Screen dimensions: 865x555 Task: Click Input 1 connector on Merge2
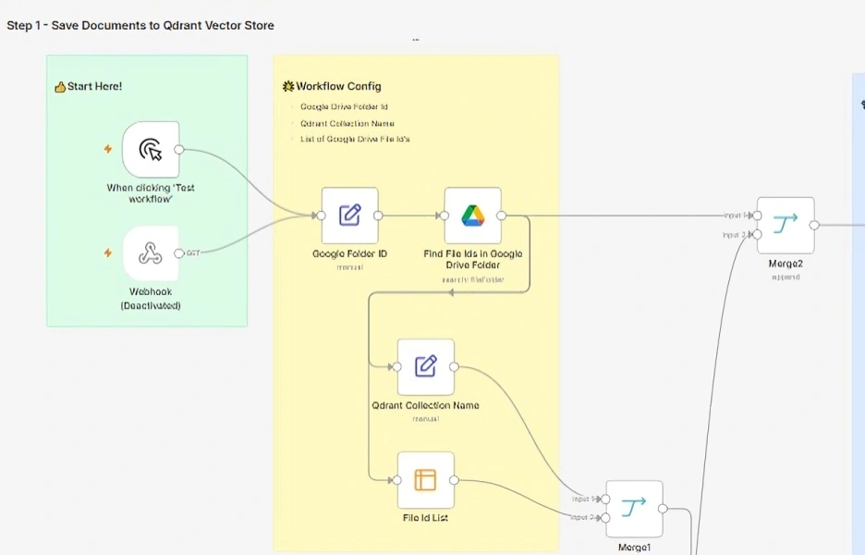click(758, 216)
